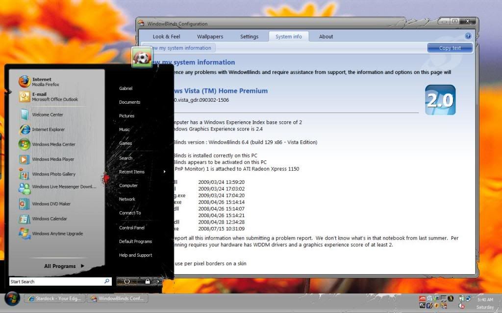Open Music folder from Start menu

(125, 130)
